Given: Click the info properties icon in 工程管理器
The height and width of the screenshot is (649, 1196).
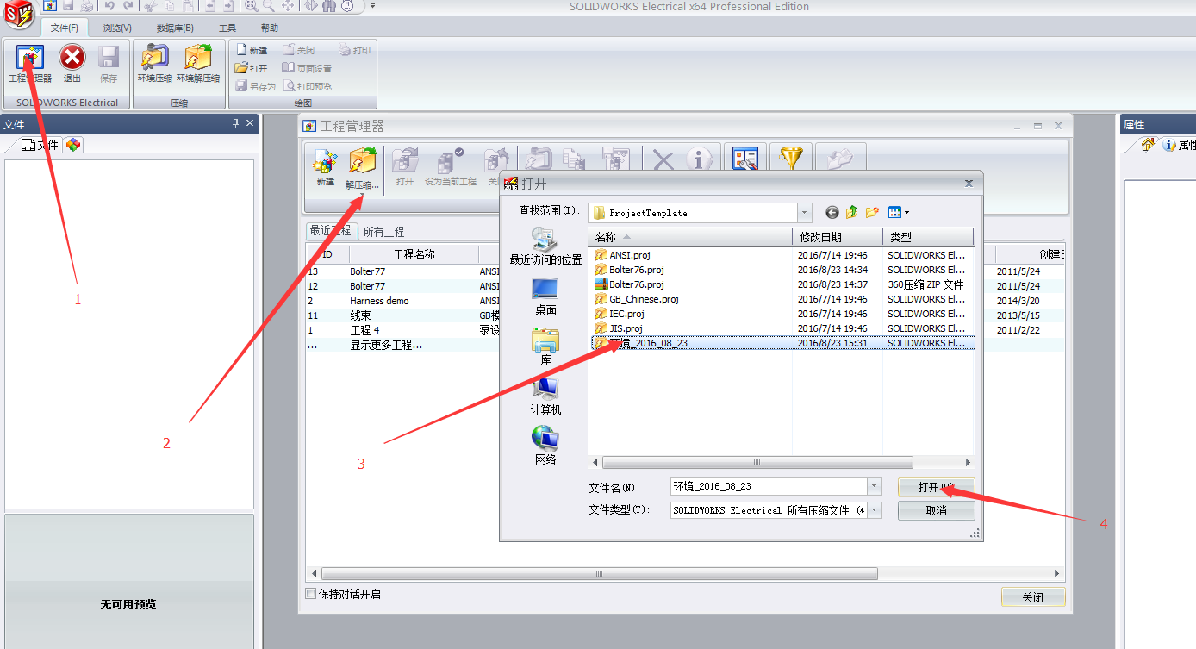Looking at the screenshot, I should tap(700, 159).
